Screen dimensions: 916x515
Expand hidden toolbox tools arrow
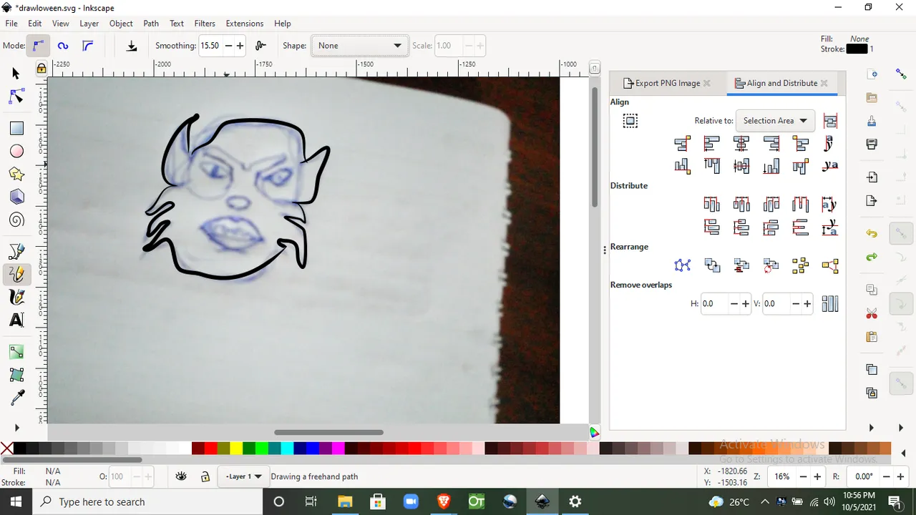[16, 428]
